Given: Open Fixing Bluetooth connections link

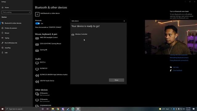Looking at the screenshot, I should 179,60.
